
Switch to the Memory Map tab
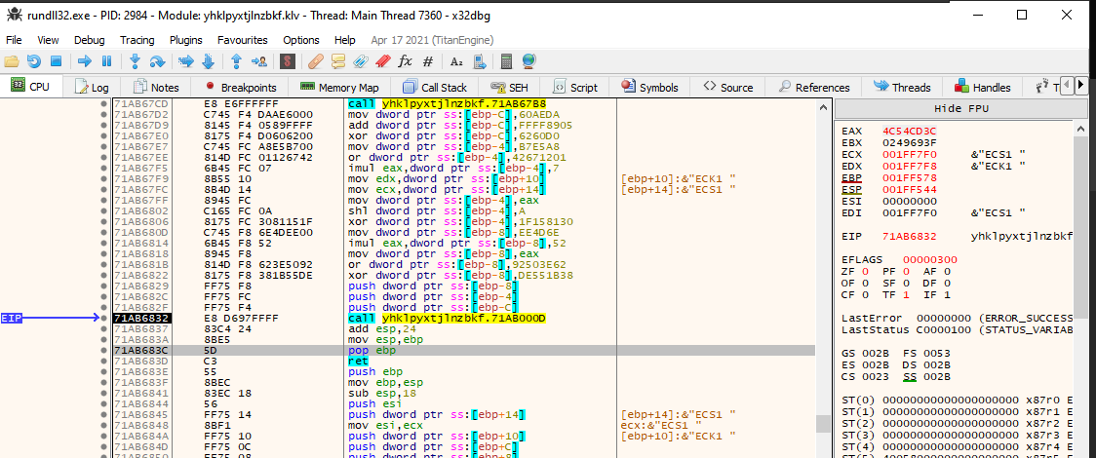click(339, 88)
